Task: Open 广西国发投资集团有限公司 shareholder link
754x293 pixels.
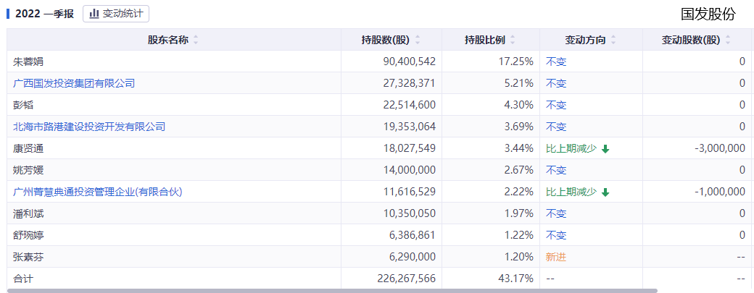Action: click(x=74, y=83)
